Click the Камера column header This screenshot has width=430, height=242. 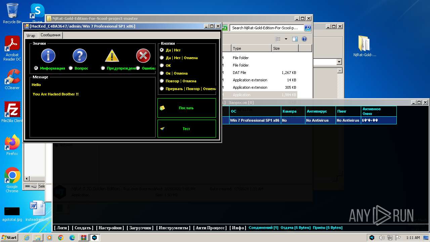pyautogui.click(x=293, y=111)
